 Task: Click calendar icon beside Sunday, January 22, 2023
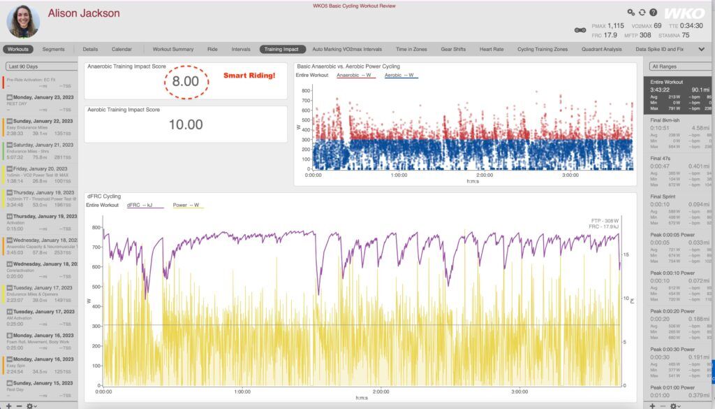coord(9,121)
